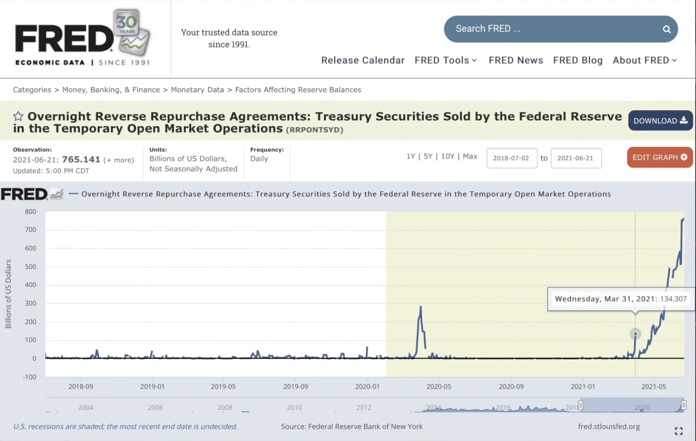Click the observation value 765.141

[x=81, y=160]
